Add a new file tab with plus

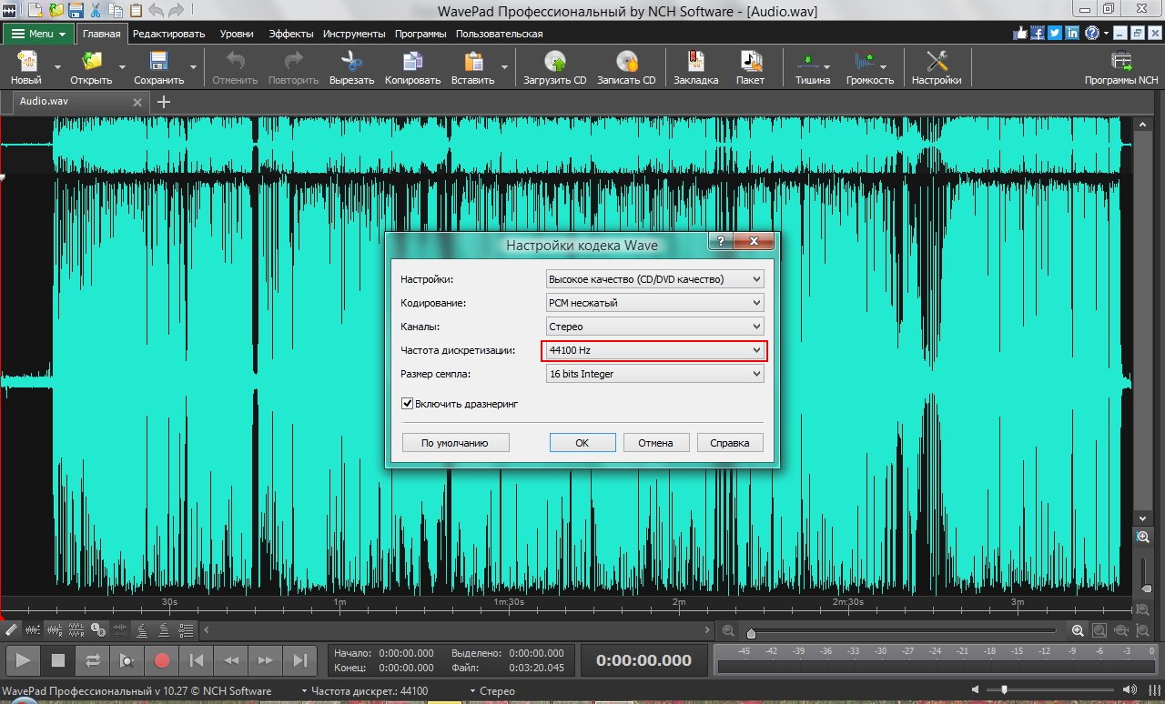pyautogui.click(x=164, y=102)
